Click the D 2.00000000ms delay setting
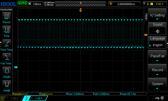Screen dimensions: 168x101 pyautogui.click(x=124, y=4)
